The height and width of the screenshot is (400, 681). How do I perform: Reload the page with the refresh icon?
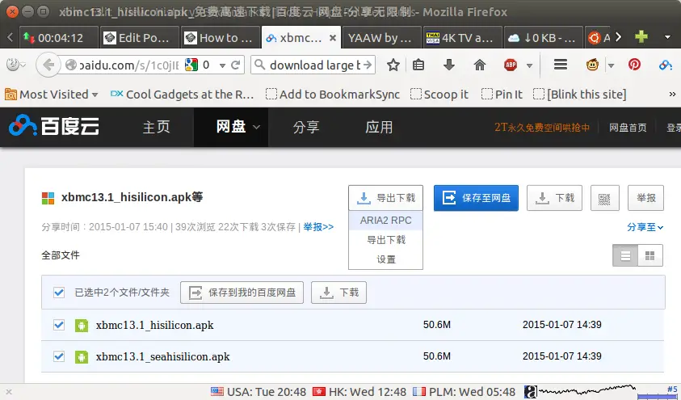tap(235, 65)
